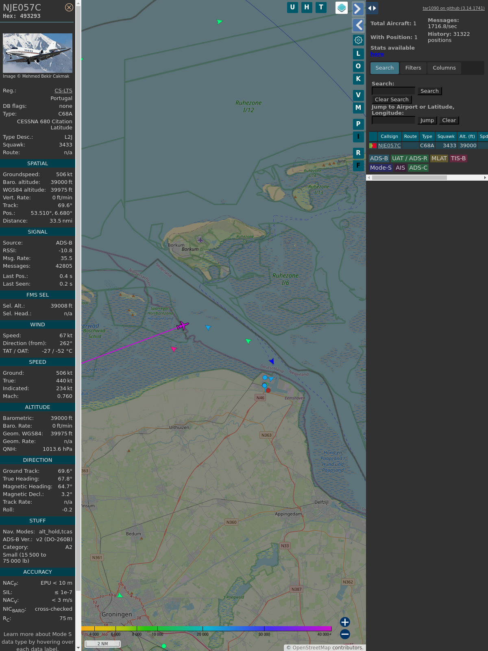Click the green aircraft marker at map top
The width and height of the screenshot is (488, 651).
tap(219, 22)
